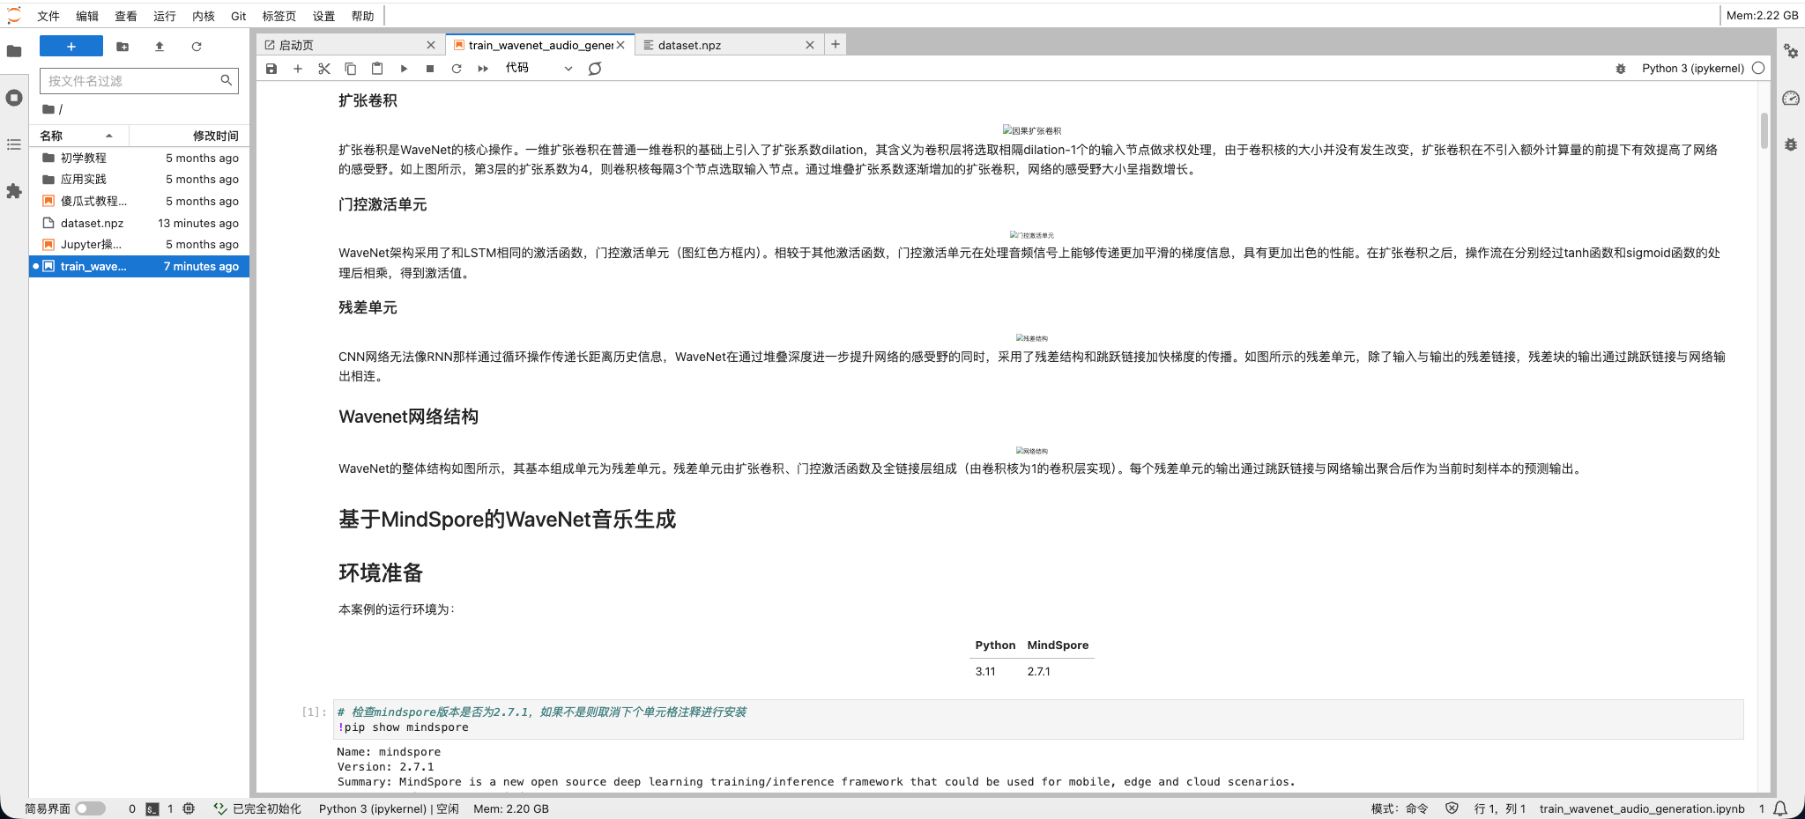Open the property inspector gears icon
This screenshot has width=1805, height=819.
[1791, 52]
